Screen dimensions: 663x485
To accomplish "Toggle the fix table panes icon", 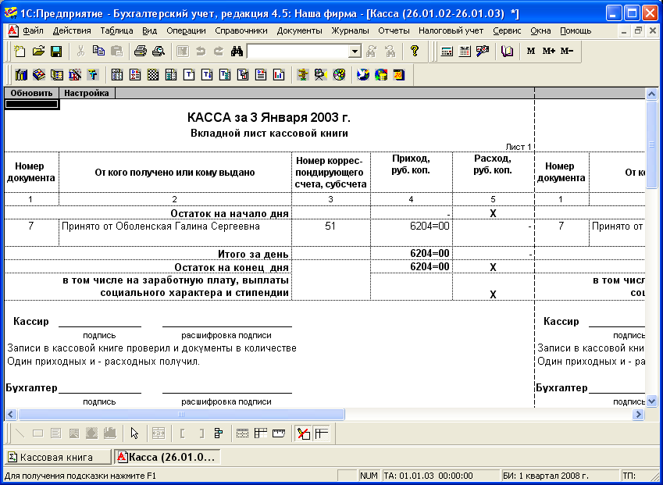I will [x=322, y=433].
